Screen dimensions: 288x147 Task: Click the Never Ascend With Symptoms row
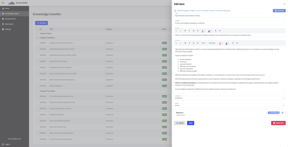click(x=103, y=121)
